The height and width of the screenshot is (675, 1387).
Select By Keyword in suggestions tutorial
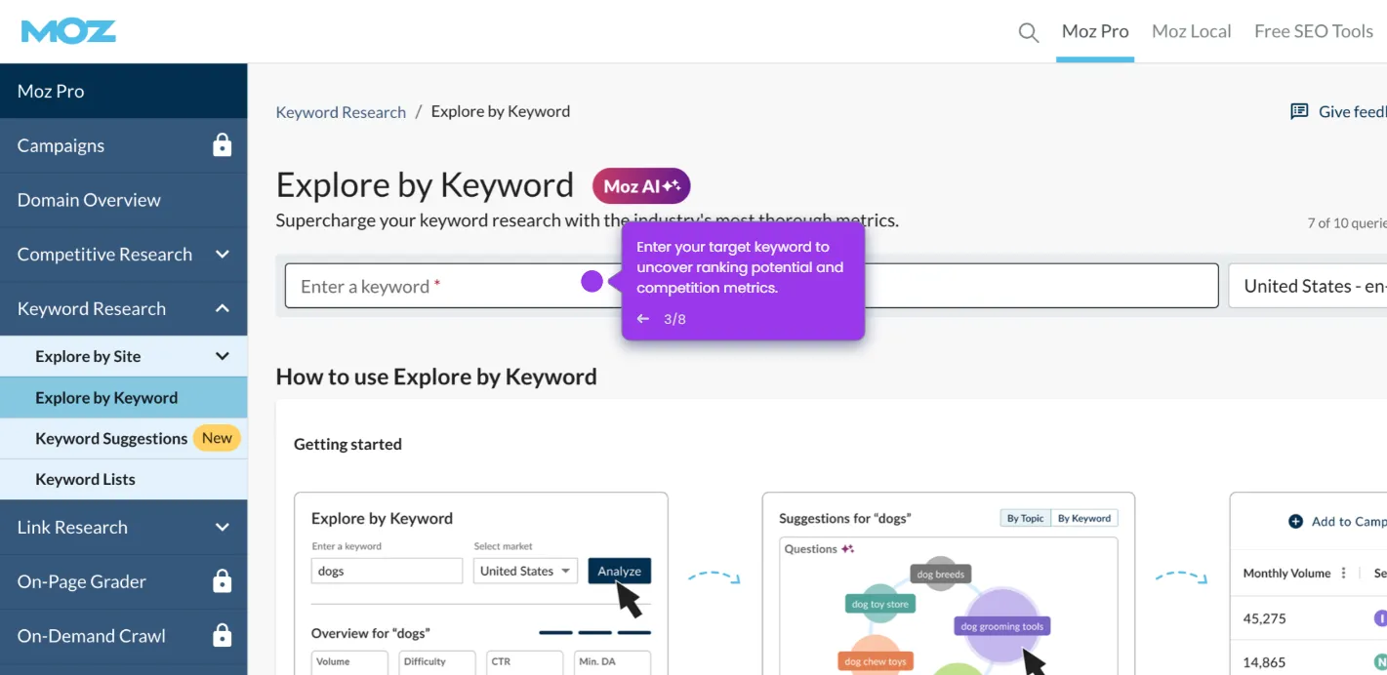(x=1084, y=518)
